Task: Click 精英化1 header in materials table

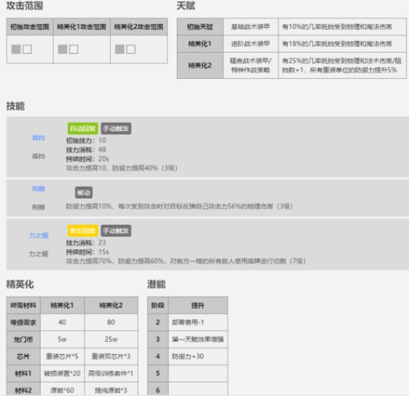Action: 62,305
